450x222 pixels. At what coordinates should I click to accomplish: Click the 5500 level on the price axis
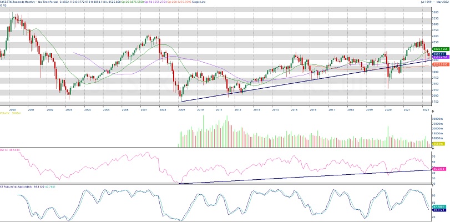436,12
